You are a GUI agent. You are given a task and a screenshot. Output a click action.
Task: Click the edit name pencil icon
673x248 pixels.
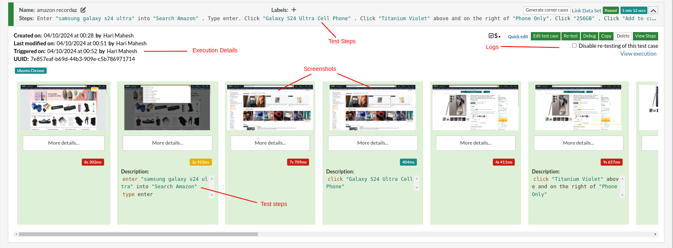(83, 10)
